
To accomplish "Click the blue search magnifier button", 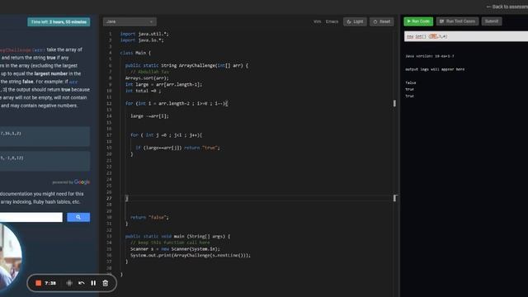I will click(78, 217).
